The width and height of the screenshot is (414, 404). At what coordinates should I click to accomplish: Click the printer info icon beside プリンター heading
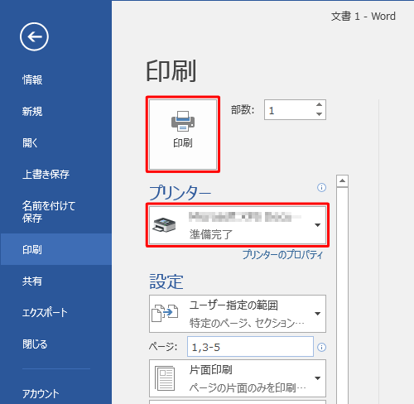(321, 188)
